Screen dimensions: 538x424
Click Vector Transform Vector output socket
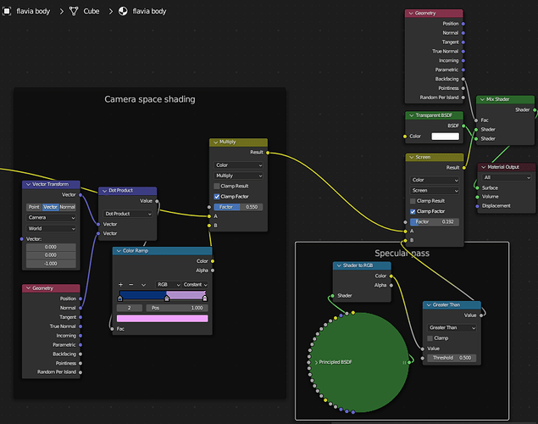click(80, 195)
